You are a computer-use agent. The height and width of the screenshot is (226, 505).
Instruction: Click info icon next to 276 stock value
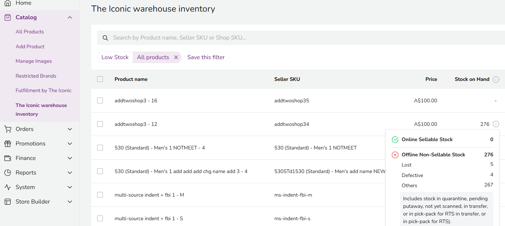[x=496, y=124]
